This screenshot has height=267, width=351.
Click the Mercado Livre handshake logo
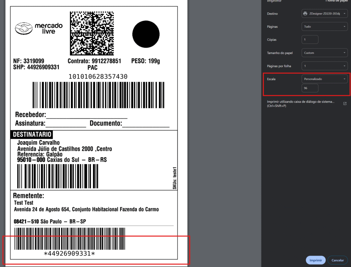(x=24, y=28)
